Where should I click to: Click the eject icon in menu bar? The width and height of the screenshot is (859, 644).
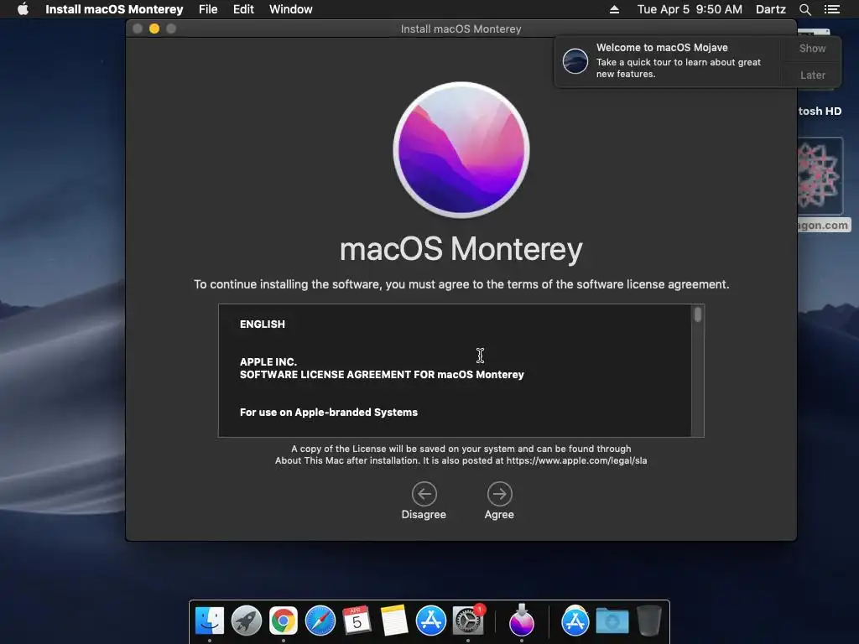point(614,9)
